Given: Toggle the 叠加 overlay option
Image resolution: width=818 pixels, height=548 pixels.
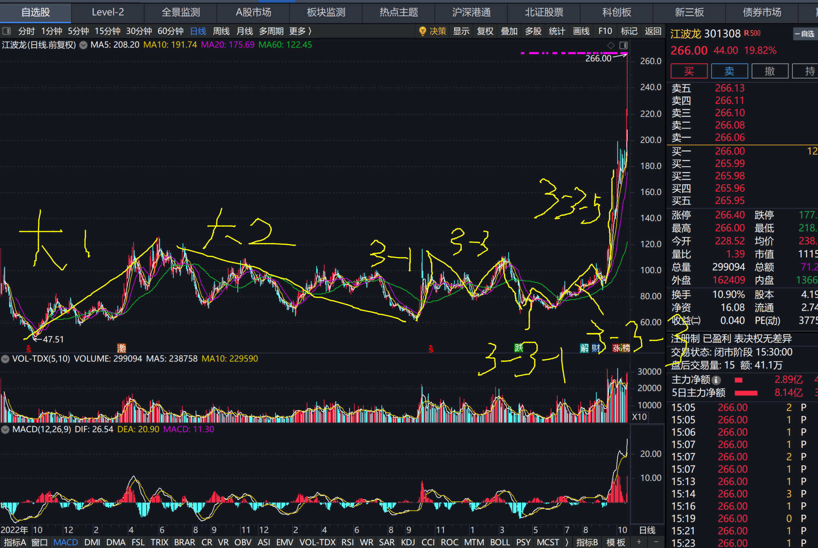Looking at the screenshot, I should point(509,31).
